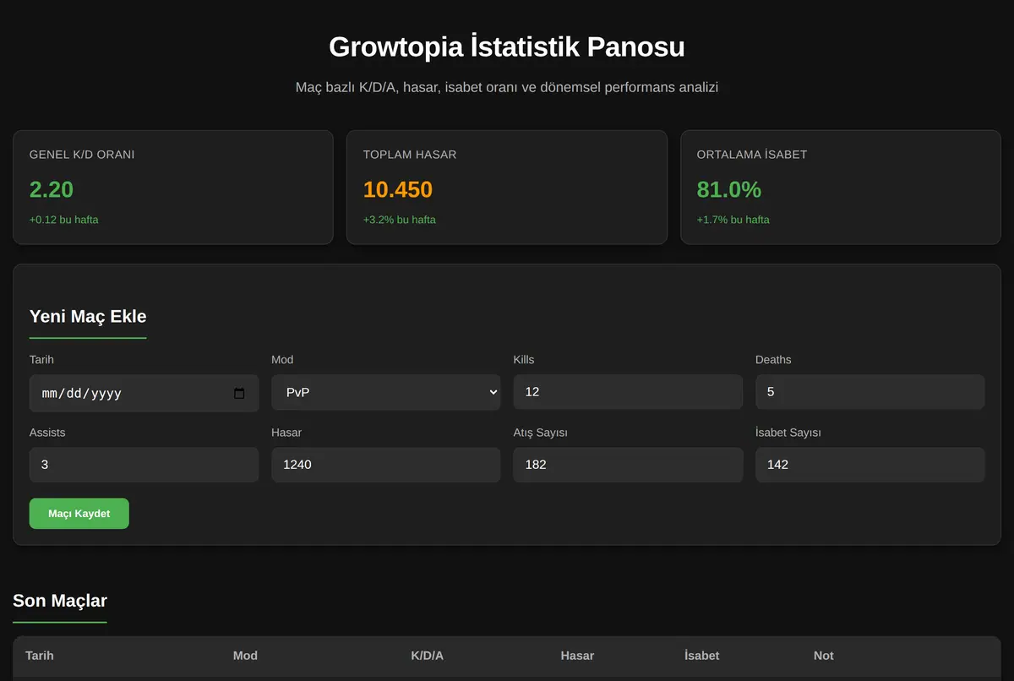The image size is (1014, 681).
Task: Click the Mod column header in table
Action: (245, 656)
